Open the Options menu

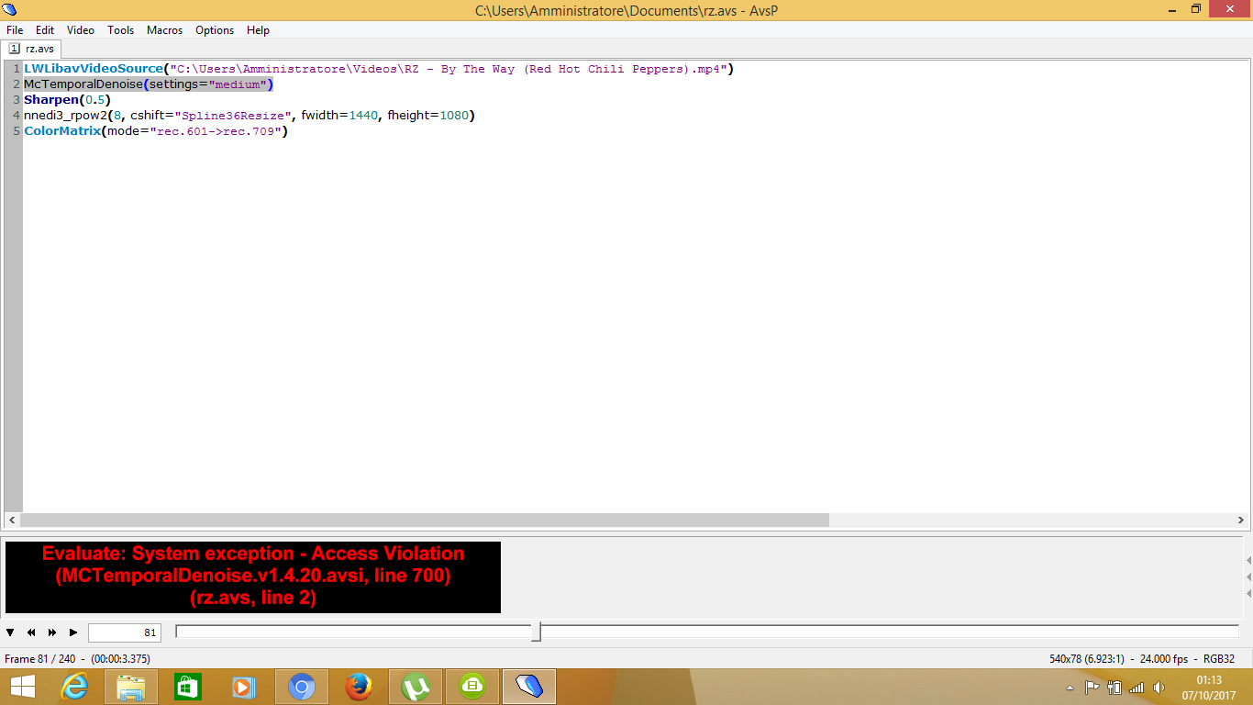(215, 30)
